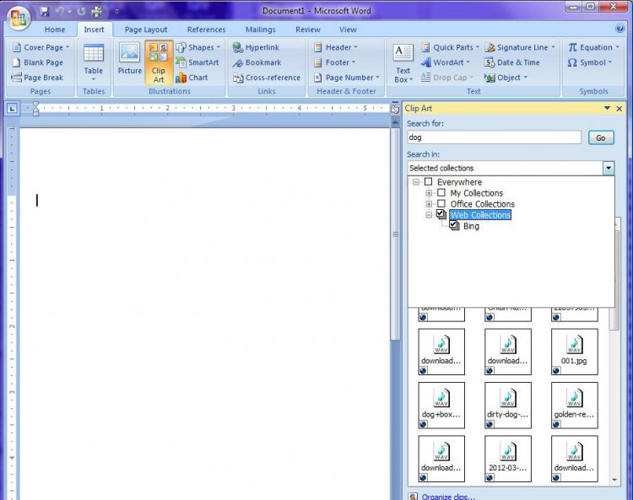The width and height of the screenshot is (633, 500).
Task: Click the Search for text field
Action: click(494, 137)
